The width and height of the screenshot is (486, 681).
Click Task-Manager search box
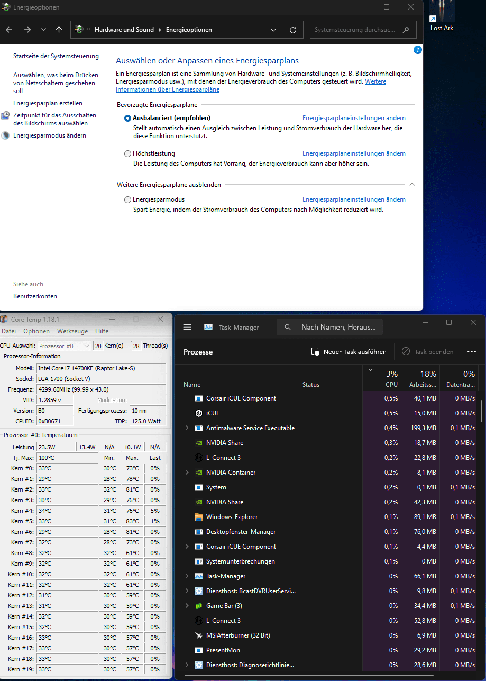point(329,327)
